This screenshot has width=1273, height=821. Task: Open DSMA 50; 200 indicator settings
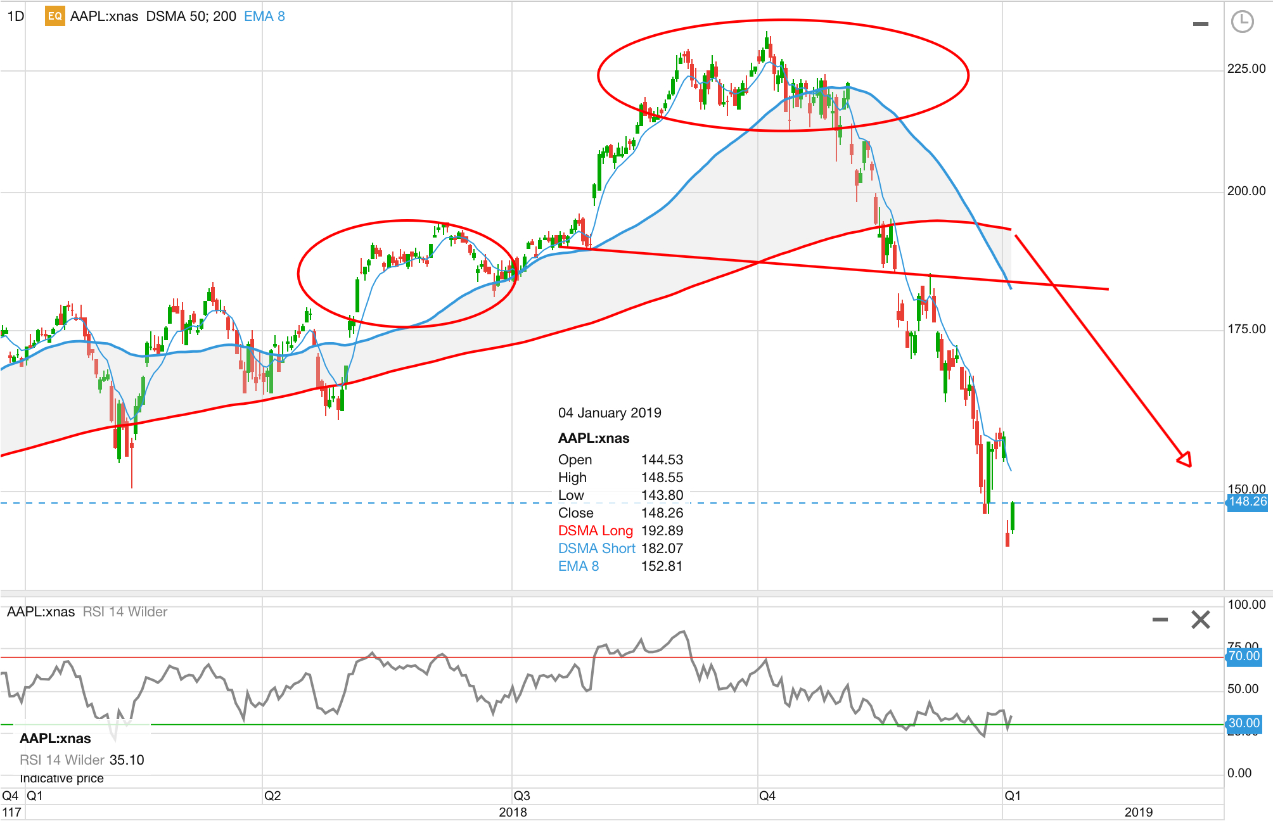point(191,16)
